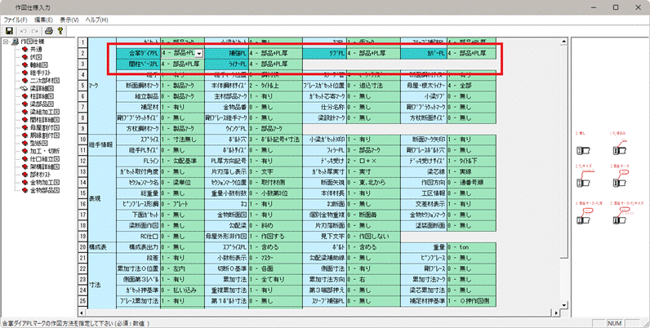Open the ヘルプ(H) menu
This screenshot has height=328, width=650.
click(99, 19)
